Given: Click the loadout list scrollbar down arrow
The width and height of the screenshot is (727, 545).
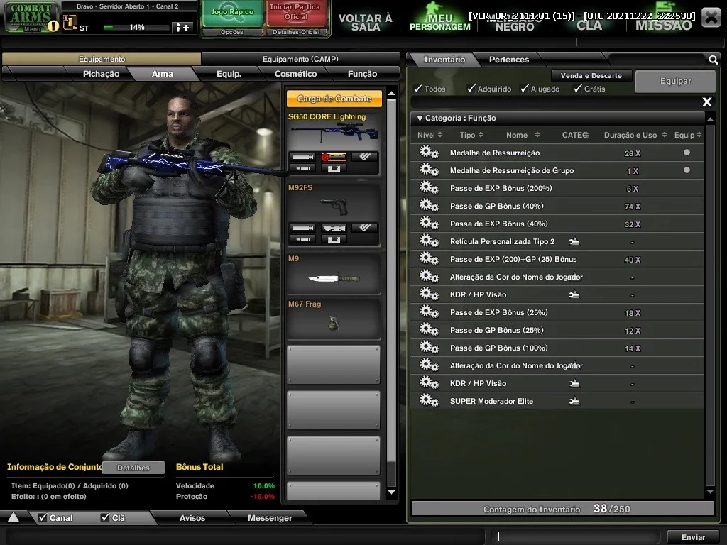Looking at the screenshot, I should 391,492.
